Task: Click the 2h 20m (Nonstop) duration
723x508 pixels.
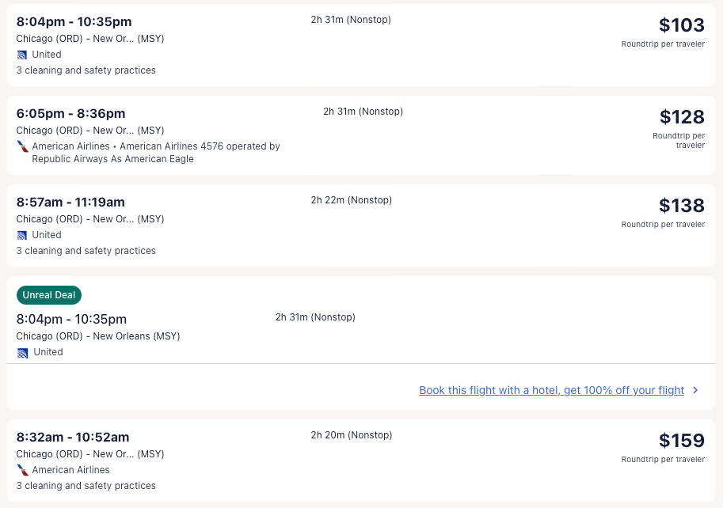Action: [x=351, y=435]
